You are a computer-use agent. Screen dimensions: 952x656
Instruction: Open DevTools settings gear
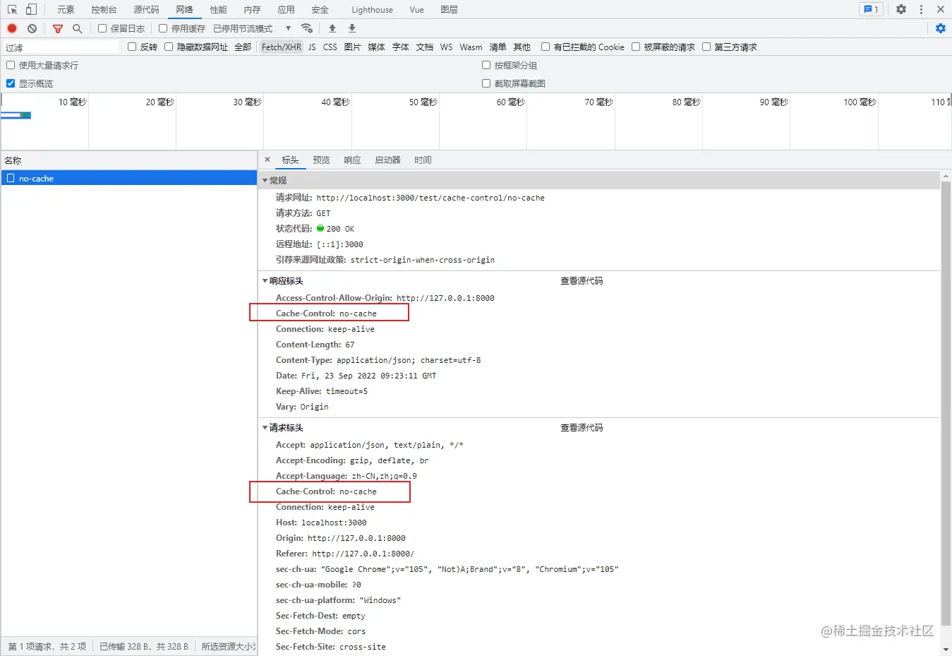point(901,9)
